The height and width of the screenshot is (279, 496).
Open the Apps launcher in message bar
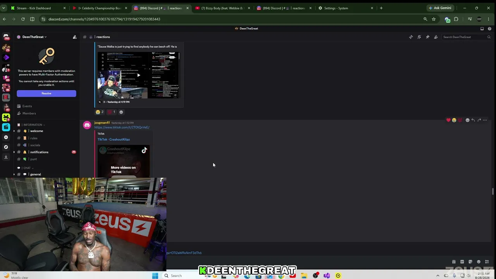[x=487, y=262]
